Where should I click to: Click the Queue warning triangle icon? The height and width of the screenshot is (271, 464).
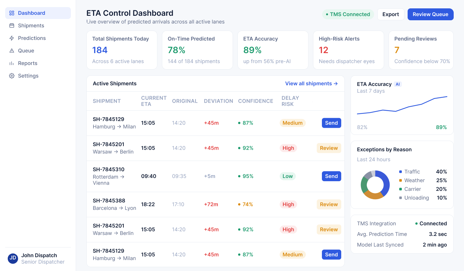click(12, 51)
